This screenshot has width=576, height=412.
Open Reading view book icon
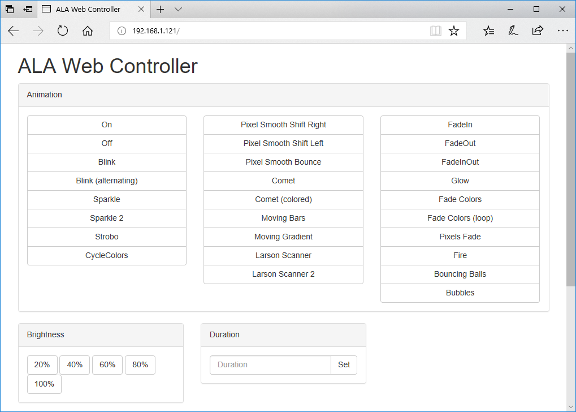(435, 31)
